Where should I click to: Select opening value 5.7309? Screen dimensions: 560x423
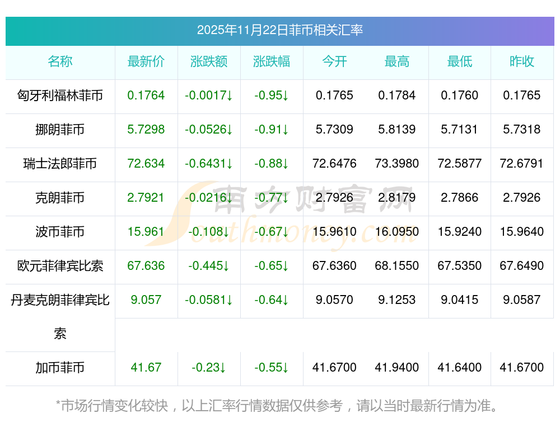point(334,129)
